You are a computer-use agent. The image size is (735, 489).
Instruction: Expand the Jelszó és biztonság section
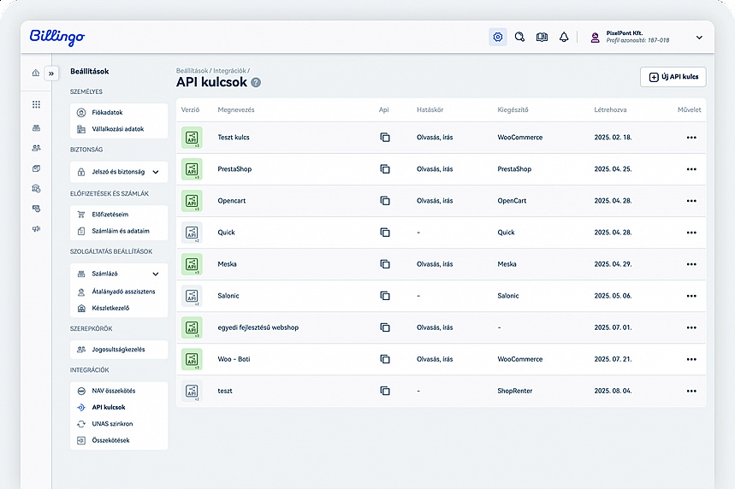click(155, 172)
